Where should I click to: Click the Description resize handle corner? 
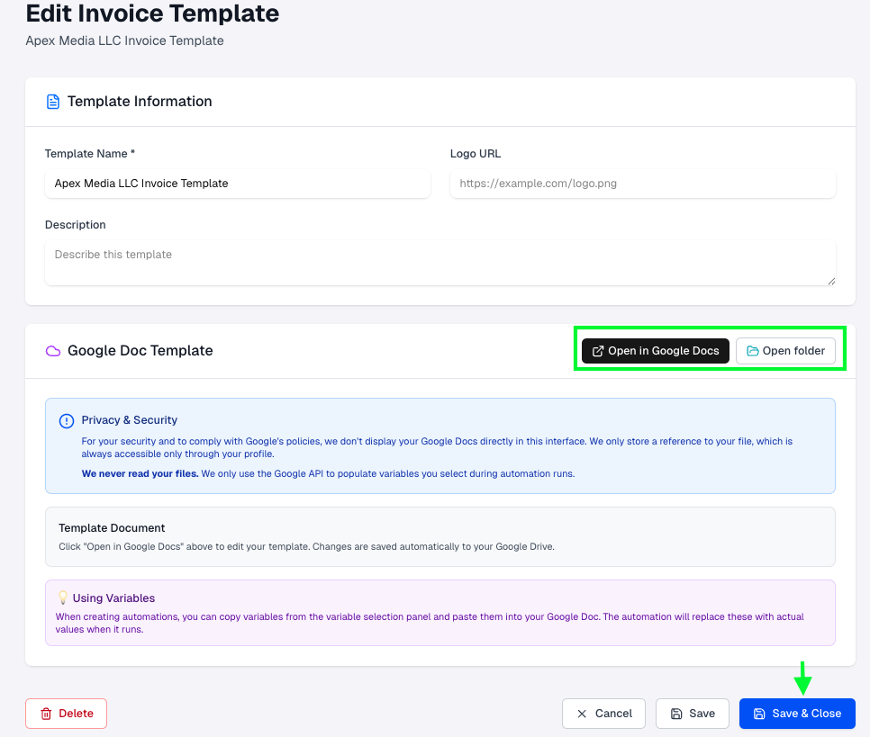[831, 281]
